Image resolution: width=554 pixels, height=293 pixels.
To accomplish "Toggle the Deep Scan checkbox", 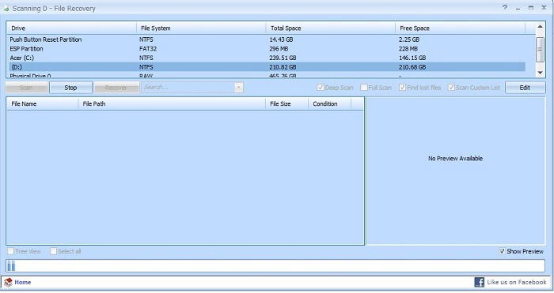I will tap(320, 88).
